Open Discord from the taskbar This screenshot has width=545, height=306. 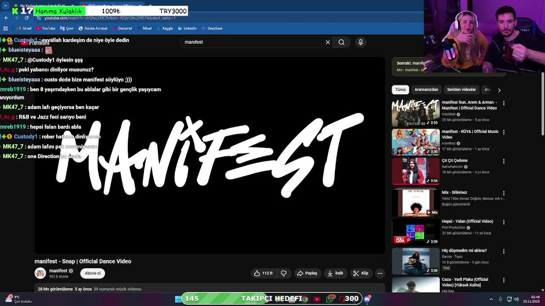click(367, 299)
